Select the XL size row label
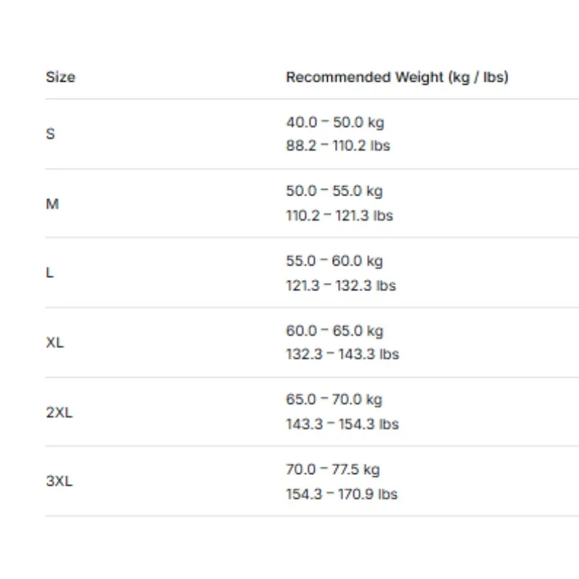This screenshot has height=579, width=579. [x=55, y=342]
